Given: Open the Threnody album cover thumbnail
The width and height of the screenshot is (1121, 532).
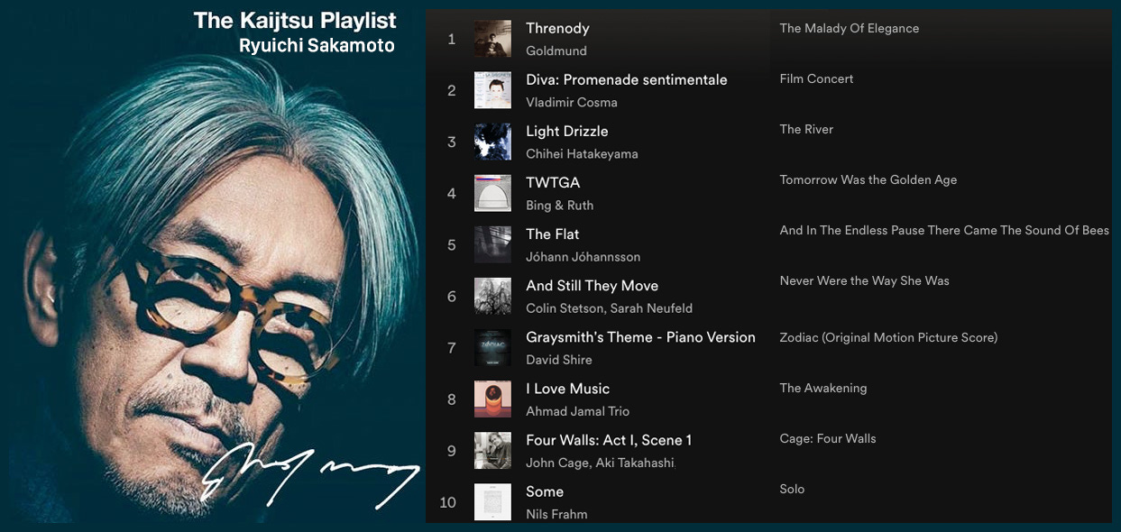Looking at the screenshot, I should tap(492, 39).
